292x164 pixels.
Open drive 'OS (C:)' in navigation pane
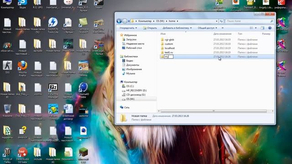click(130, 86)
